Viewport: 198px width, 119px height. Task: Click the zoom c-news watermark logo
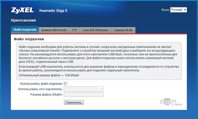coord(171,103)
